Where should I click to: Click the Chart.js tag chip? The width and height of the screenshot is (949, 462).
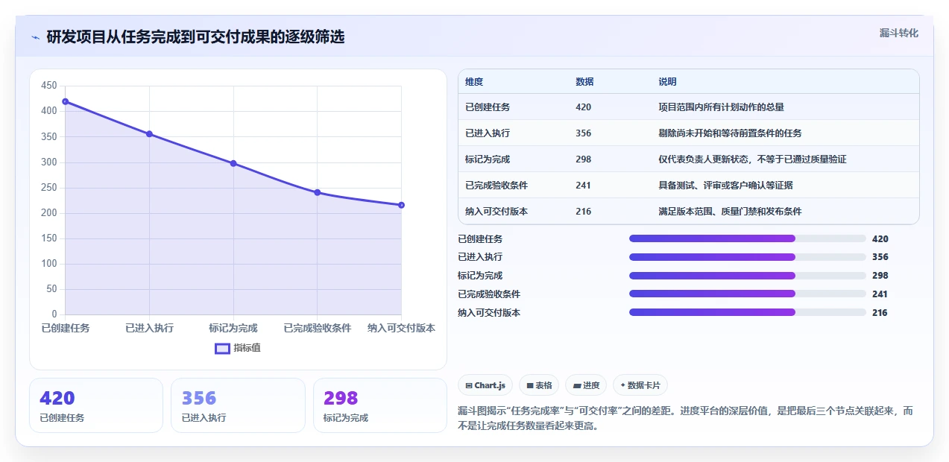tap(485, 385)
